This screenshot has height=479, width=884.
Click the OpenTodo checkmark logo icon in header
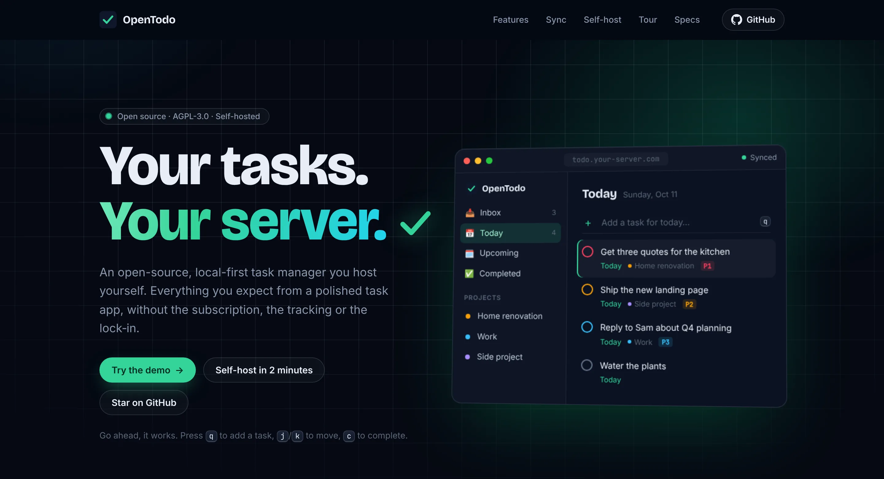click(108, 20)
